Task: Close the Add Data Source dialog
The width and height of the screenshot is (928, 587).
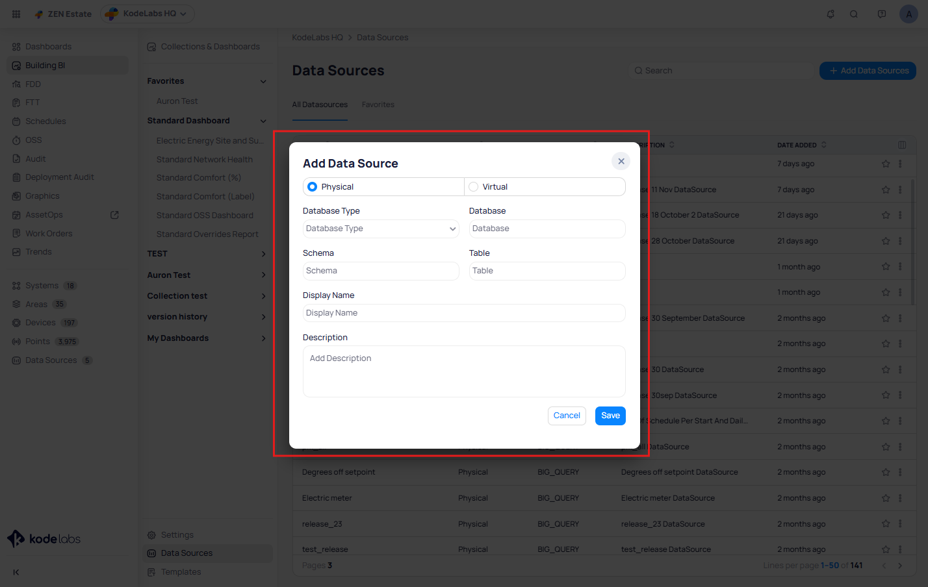Action: pyautogui.click(x=621, y=161)
